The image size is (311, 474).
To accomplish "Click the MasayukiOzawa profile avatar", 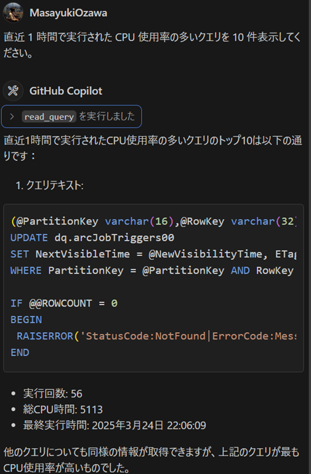I will coord(13,13).
